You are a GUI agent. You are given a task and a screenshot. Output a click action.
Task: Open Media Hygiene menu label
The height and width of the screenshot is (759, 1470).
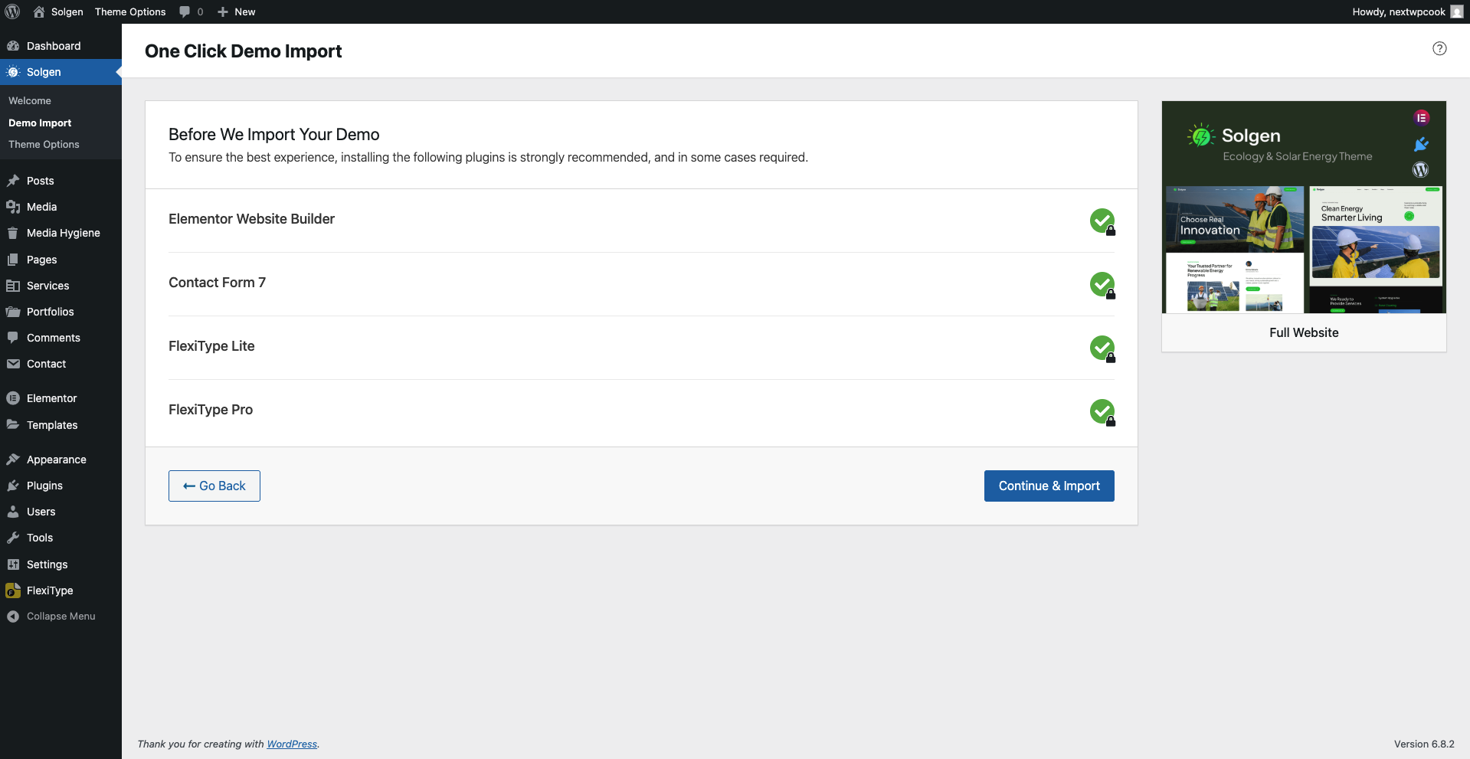click(x=64, y=233)
